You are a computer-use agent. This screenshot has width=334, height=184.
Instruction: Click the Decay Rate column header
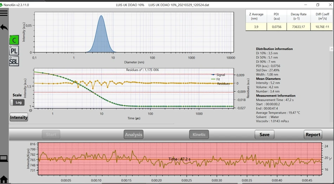click(299, 16)
